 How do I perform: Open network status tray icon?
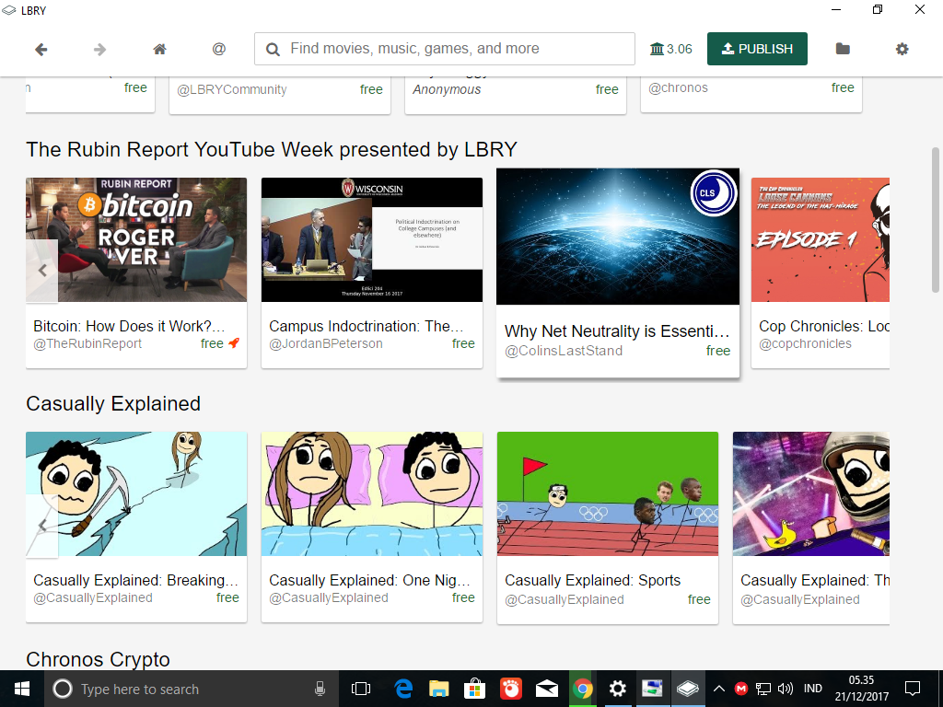tap(763, 689)
